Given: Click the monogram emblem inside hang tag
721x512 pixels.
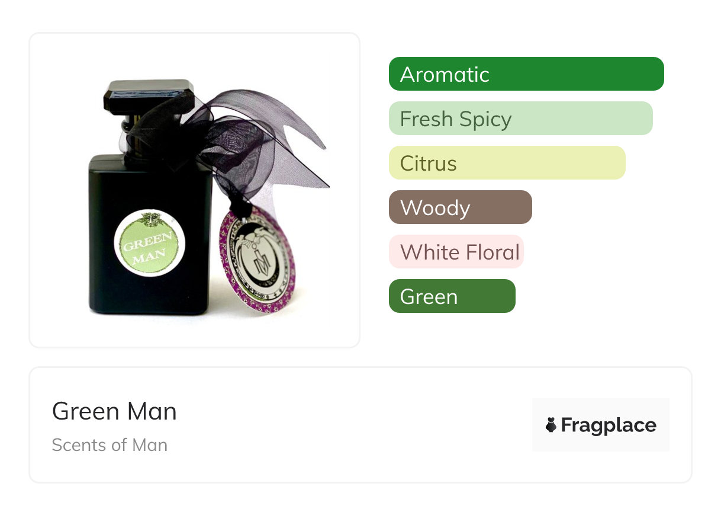Looking at the screenshot, I should 256,258.
